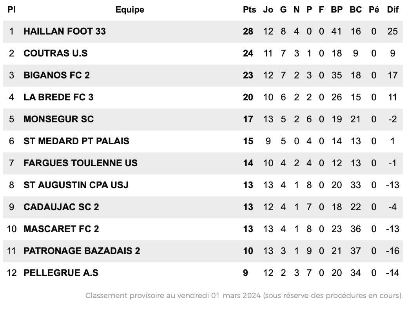This screenshot has height=309, width=406.
Task: Click the Equipe column header
Action: [x=130, y=10]
